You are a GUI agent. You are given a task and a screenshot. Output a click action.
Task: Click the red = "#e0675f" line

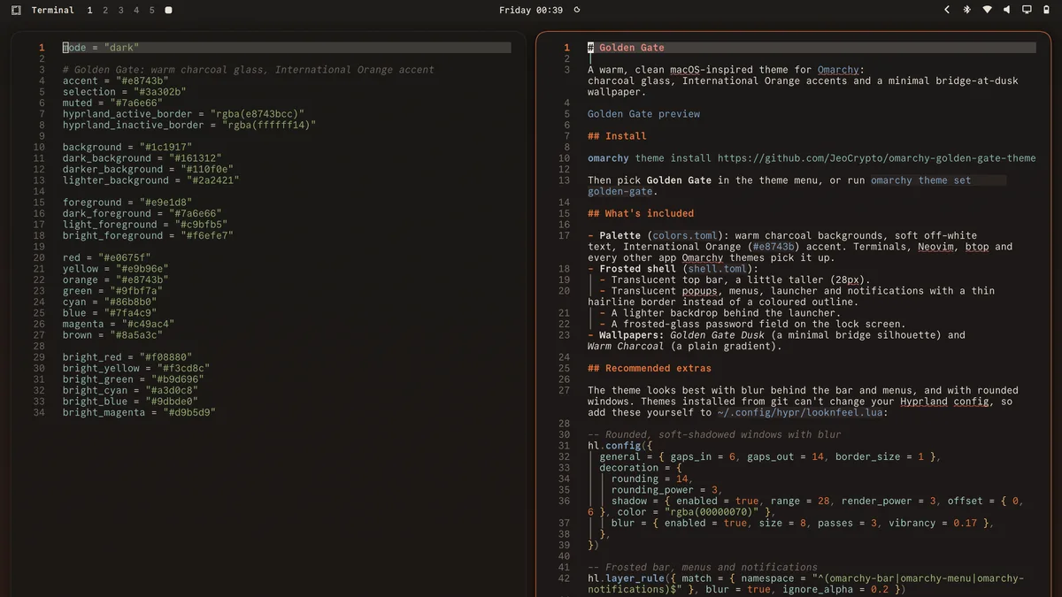pyautogui.click(x=106, y=257)
